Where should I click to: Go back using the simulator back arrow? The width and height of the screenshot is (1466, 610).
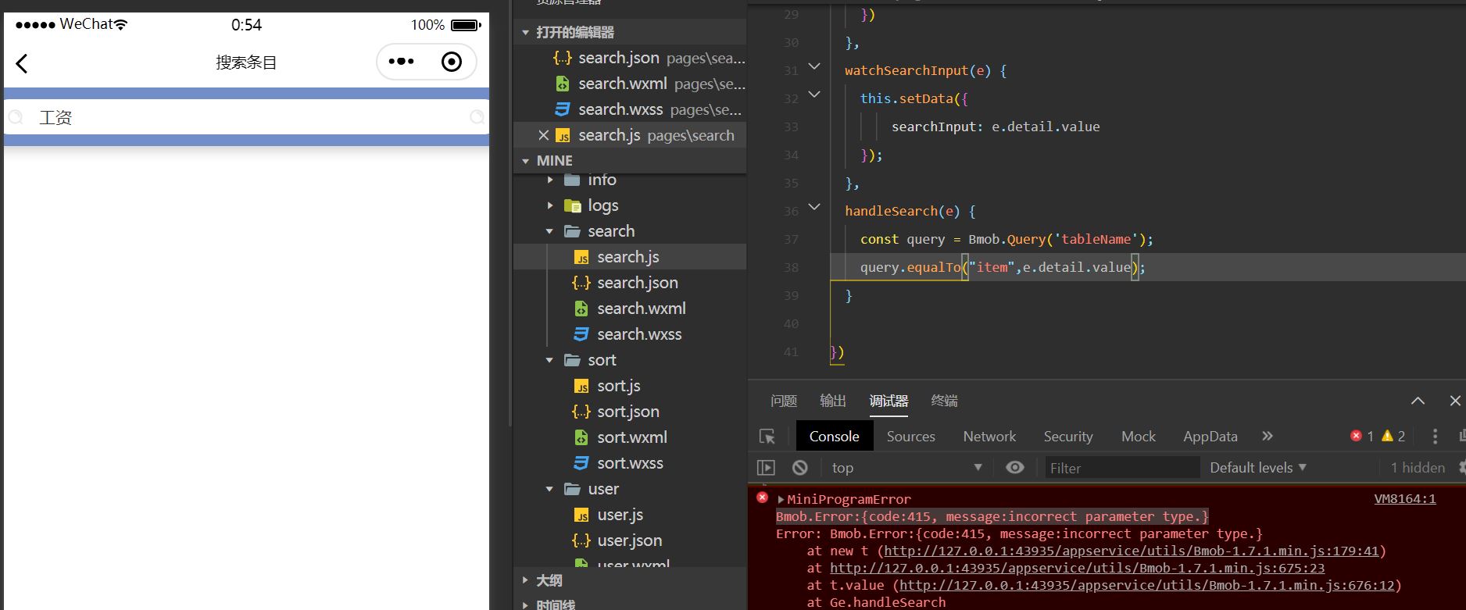[x=22, y=63]
